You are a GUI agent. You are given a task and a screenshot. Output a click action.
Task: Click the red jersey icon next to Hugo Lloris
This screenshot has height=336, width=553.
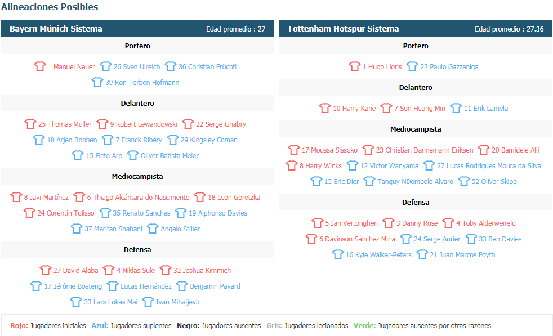coord(354,67)
